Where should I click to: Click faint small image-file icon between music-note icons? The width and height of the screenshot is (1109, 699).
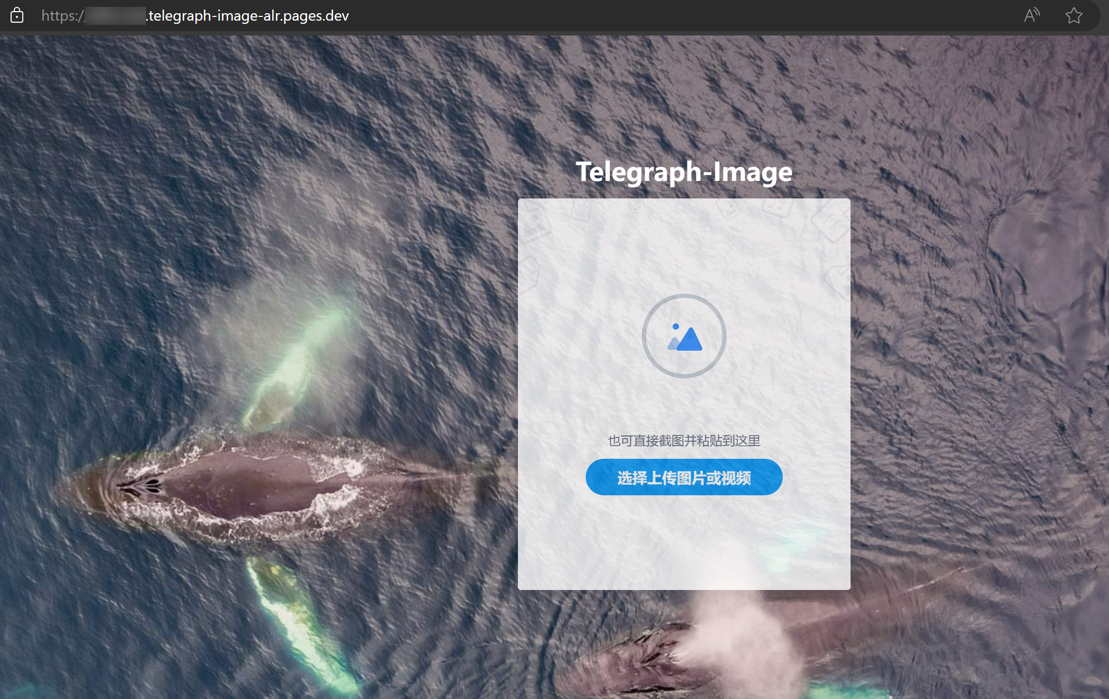coord(729,208)
